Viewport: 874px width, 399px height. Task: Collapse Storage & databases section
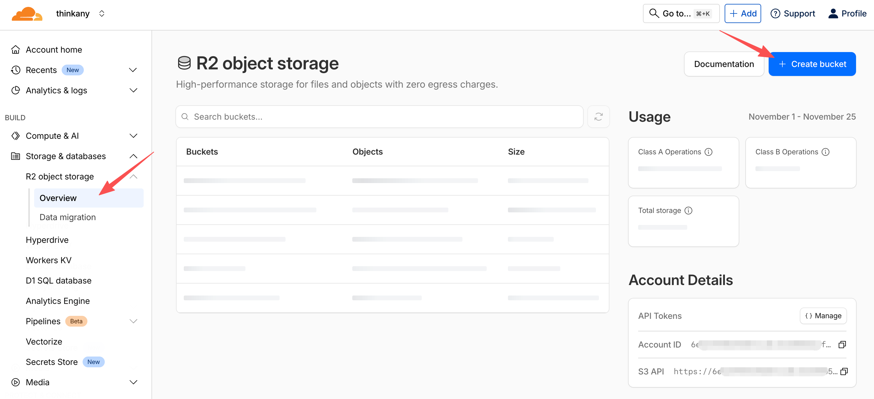[x=133, y=156]
